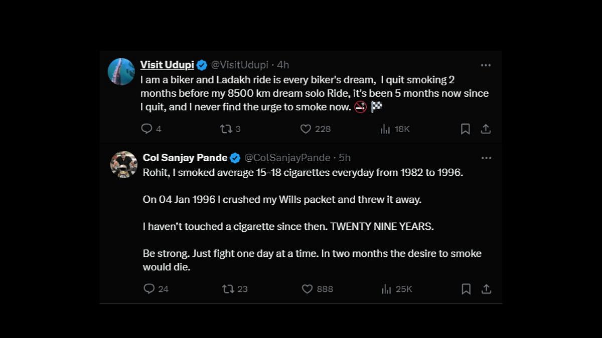Retweet the Visit Udupi post
Screen dimensions: 602x338
point(226,129)
